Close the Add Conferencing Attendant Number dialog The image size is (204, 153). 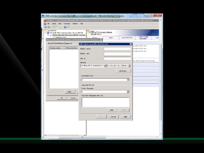[x=131, y=44]
